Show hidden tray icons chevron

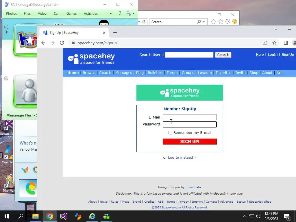click(245, 216)
